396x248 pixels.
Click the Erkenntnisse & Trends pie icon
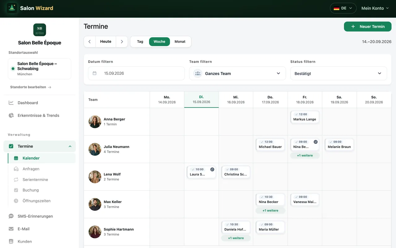[11, 115]
